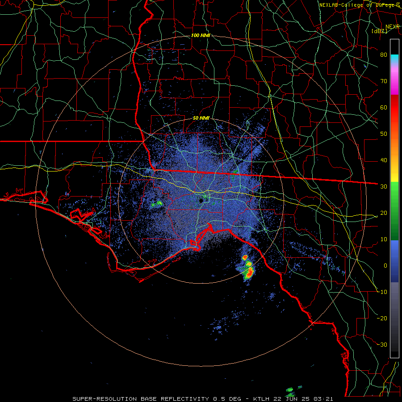Click the cyan band on the color scale

click(x=394, y=59)
